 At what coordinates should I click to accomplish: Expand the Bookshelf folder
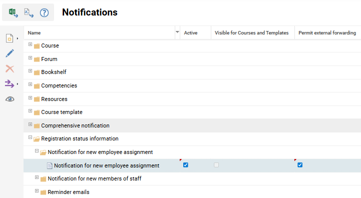30,71
